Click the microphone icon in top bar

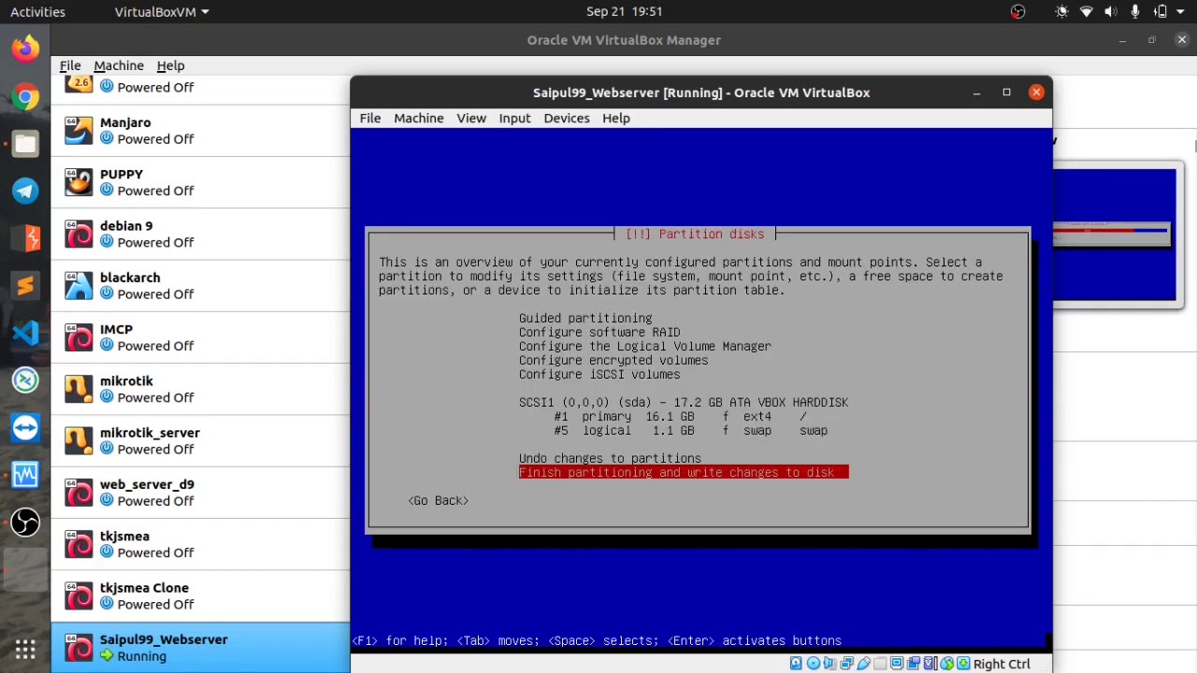[x=1135, y=11]
